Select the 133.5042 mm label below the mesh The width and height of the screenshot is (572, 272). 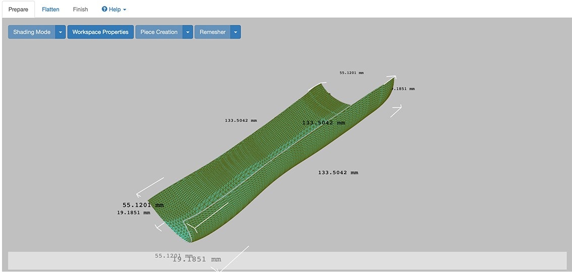tap(338, 173)
